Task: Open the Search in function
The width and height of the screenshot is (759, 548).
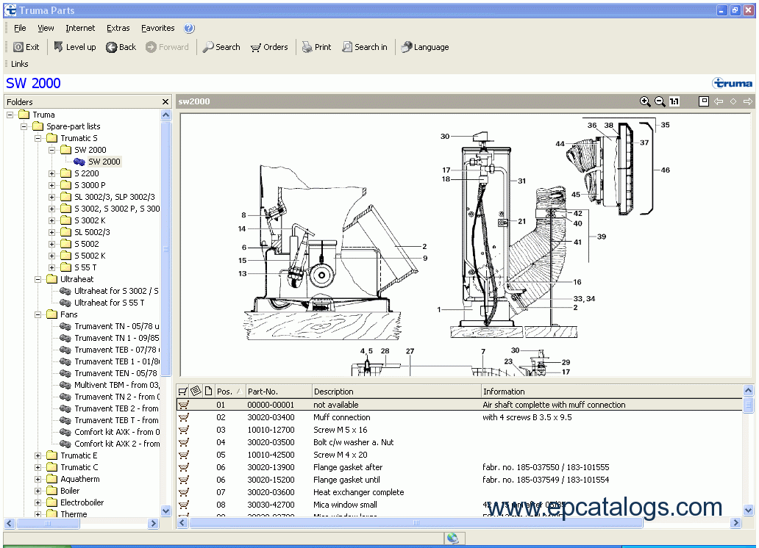Action: tap(365, 47)
